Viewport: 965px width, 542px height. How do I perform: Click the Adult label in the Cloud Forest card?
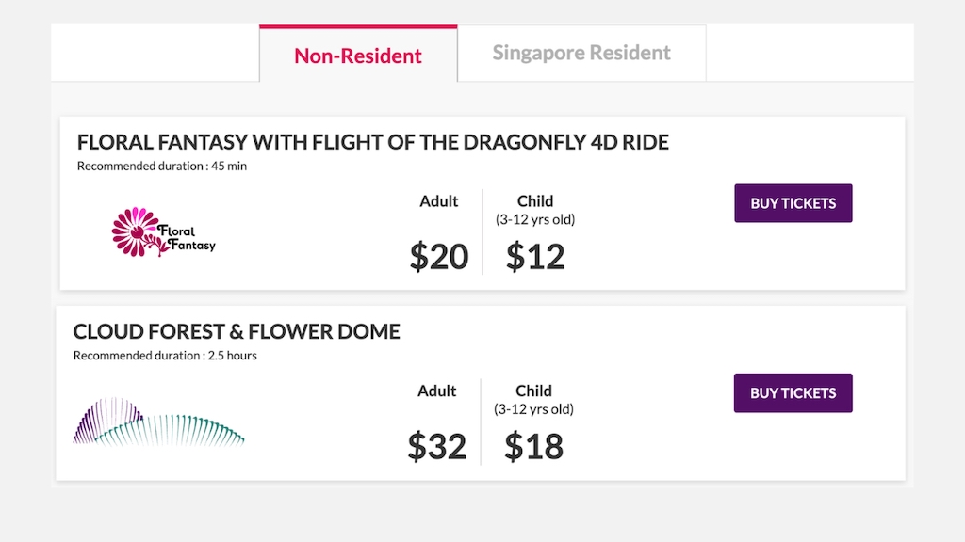click(x=437, y=391)
